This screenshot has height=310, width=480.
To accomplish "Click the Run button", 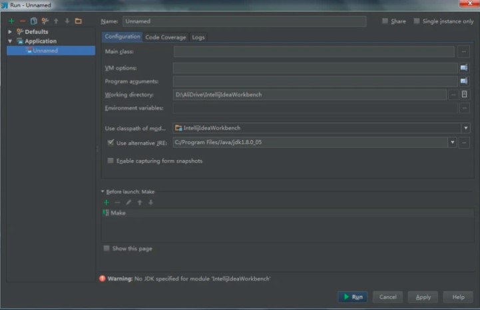I will click(x=352, y=297).
